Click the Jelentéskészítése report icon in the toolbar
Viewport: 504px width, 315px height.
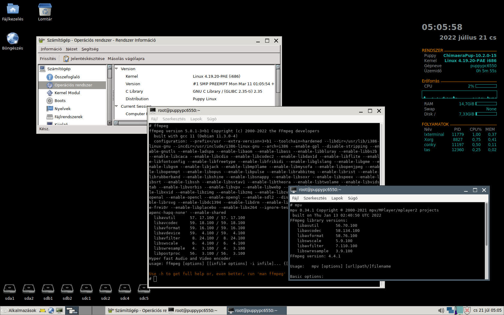coord(66,59)
